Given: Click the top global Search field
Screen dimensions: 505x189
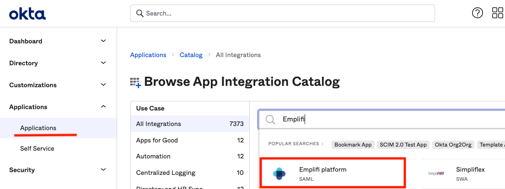Looking at the screenshot, I should tap(282, 14).
